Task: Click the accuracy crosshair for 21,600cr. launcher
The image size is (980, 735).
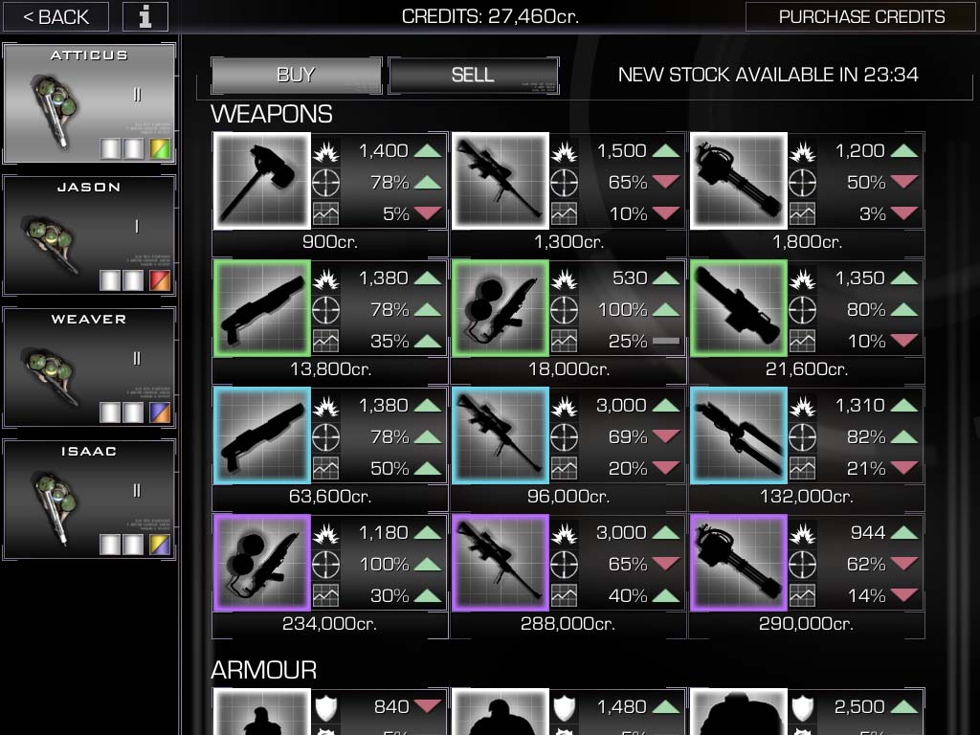Action: coord(803,310)
